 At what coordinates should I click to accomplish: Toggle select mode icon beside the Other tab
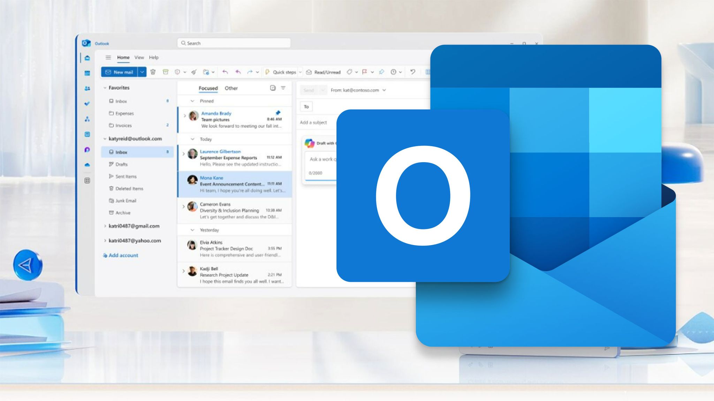(273, 88)
